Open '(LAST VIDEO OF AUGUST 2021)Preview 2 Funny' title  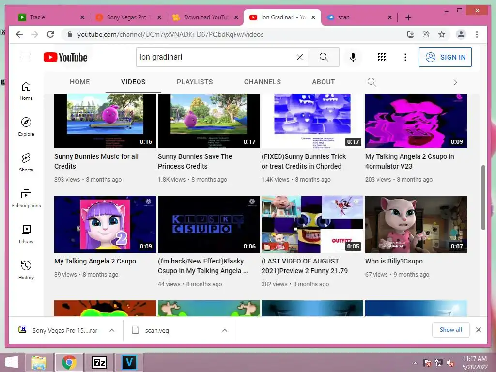coord(304,266)
